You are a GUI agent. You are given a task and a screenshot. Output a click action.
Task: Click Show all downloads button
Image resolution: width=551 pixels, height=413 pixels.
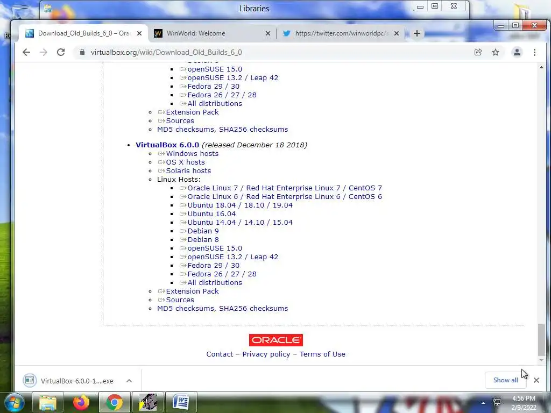pyautogui.click(x=505, y=380)
